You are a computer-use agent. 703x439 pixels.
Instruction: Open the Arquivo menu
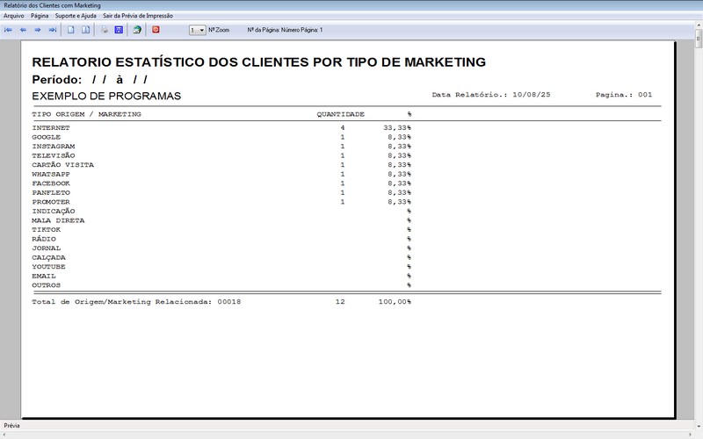click(14, 16)
